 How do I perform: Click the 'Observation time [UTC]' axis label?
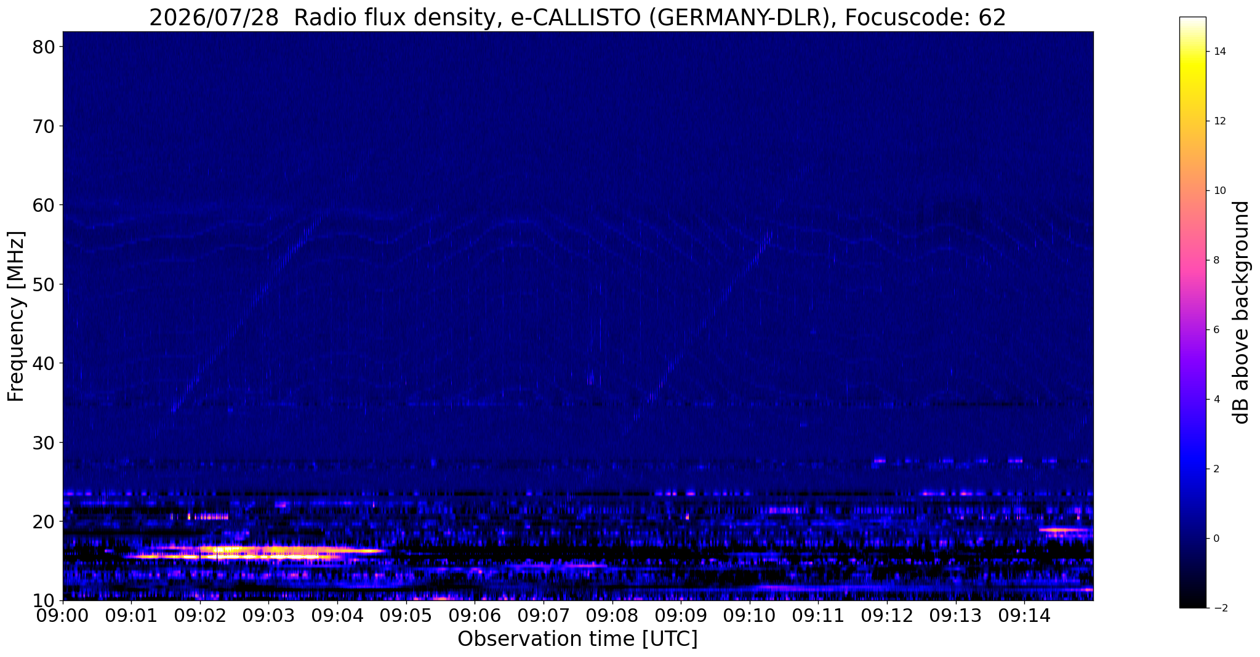click(577, 639)
